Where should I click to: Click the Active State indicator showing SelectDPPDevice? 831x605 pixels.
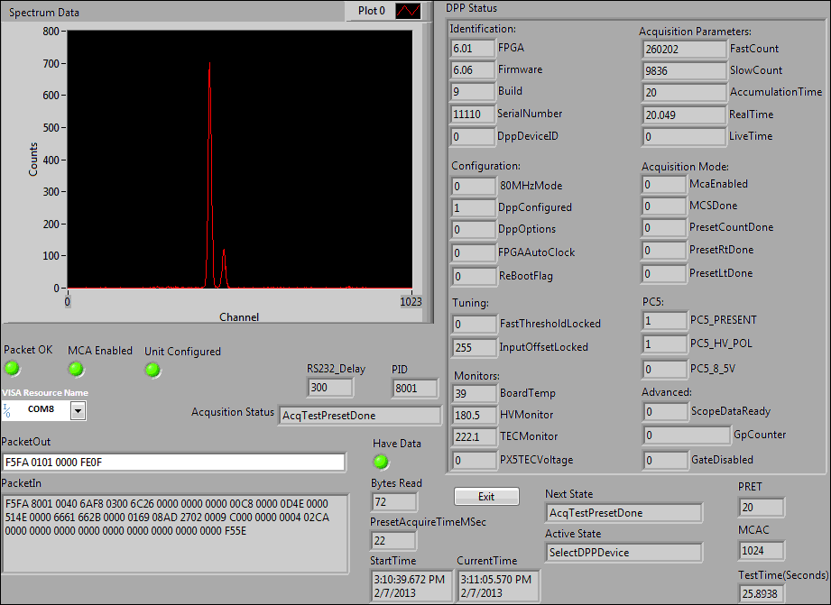pos(623,551)
